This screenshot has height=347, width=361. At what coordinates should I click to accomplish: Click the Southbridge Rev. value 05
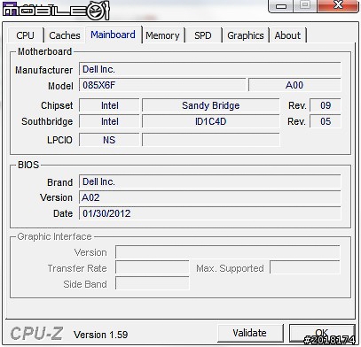tap(326, 121)
